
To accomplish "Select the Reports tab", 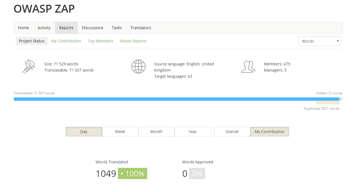I will [66, 28].
